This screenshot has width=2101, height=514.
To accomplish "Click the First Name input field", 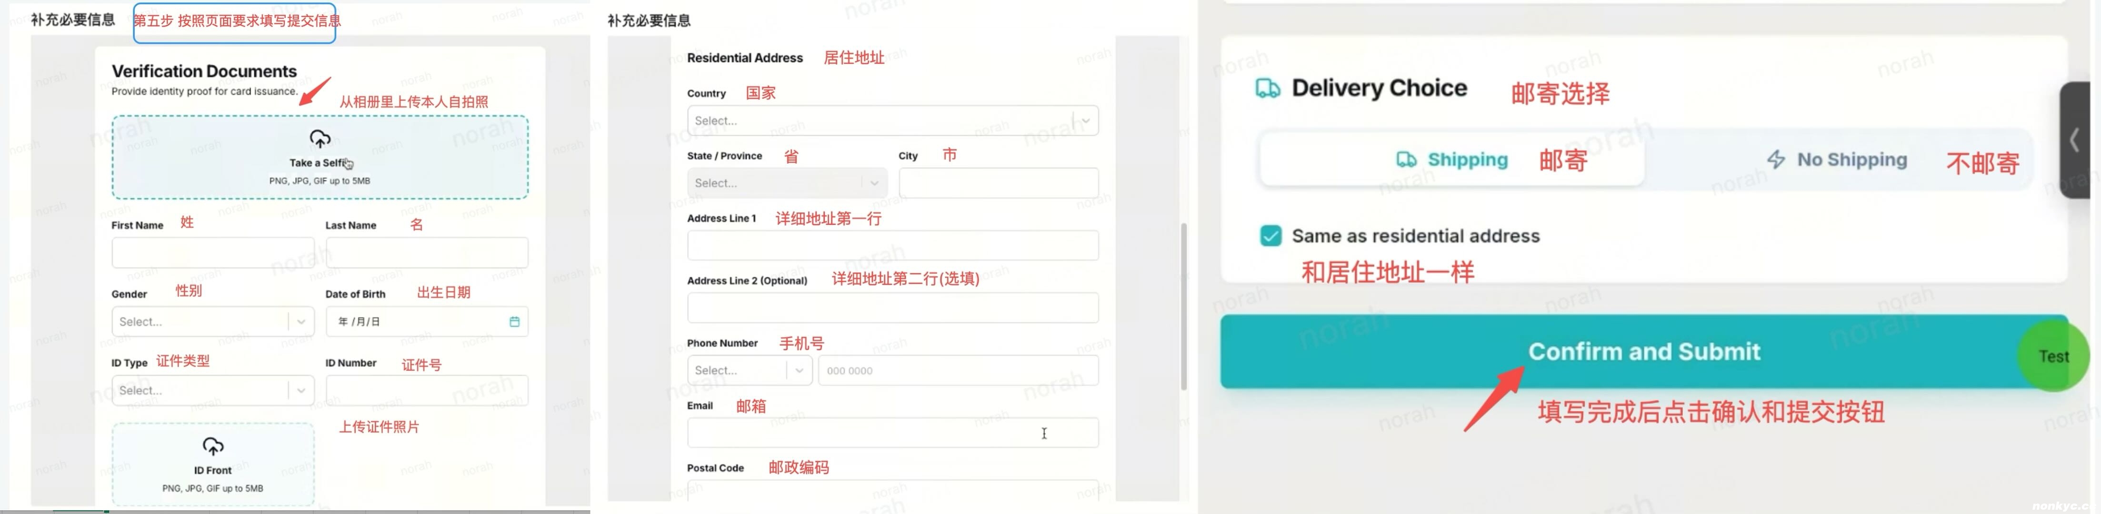I will point(213,253).
